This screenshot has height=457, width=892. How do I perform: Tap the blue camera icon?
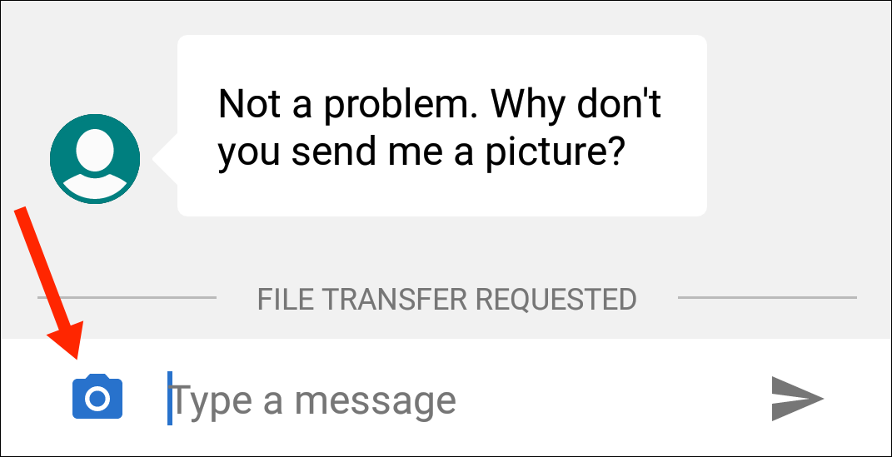click(97, 398)
